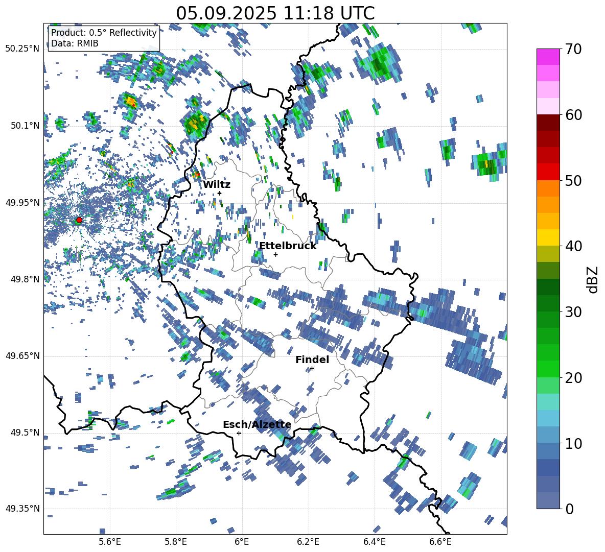Click the 6°E longitude tick label

click(242, 542)
